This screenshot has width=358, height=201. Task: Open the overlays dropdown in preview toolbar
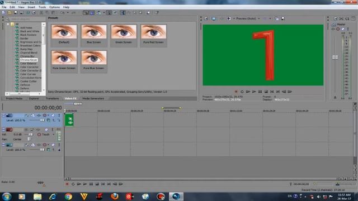270,18
